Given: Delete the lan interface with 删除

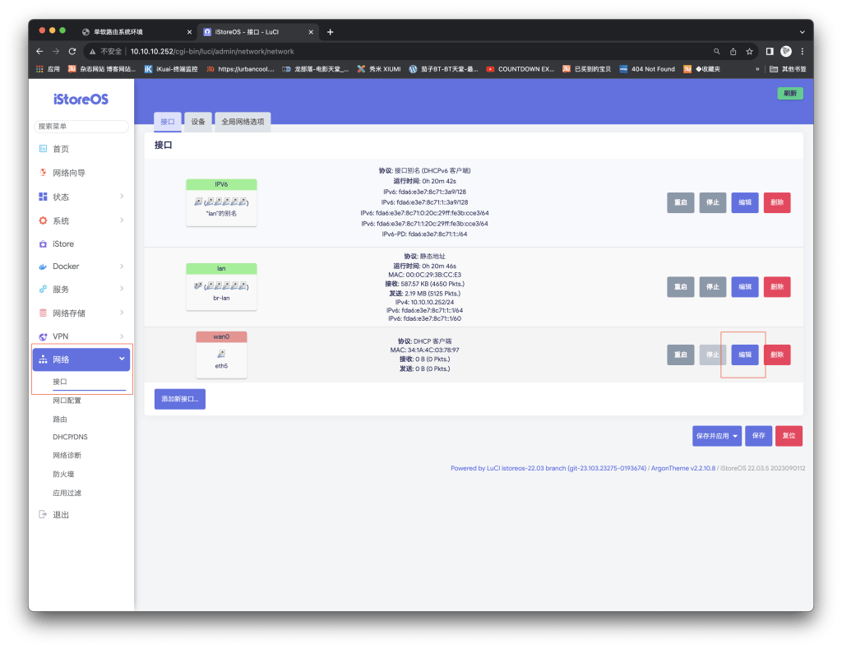Looking at the screenshot, I should [x=776, y=287].
